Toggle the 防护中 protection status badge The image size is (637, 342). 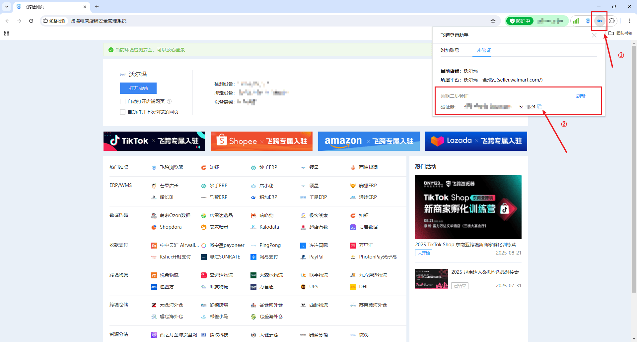(x=520, y=21)
